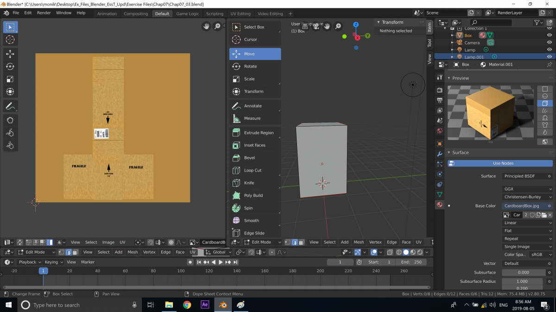Click the Subsurface value slider
Viewport: 556px width, 312px height.
(x=524, y=272)
